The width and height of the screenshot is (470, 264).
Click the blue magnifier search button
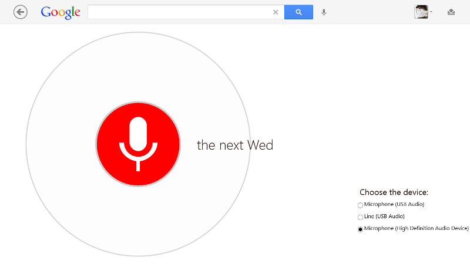pos(298,12)
